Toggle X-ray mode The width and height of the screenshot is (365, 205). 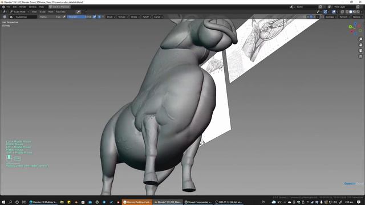click(342, 11)
